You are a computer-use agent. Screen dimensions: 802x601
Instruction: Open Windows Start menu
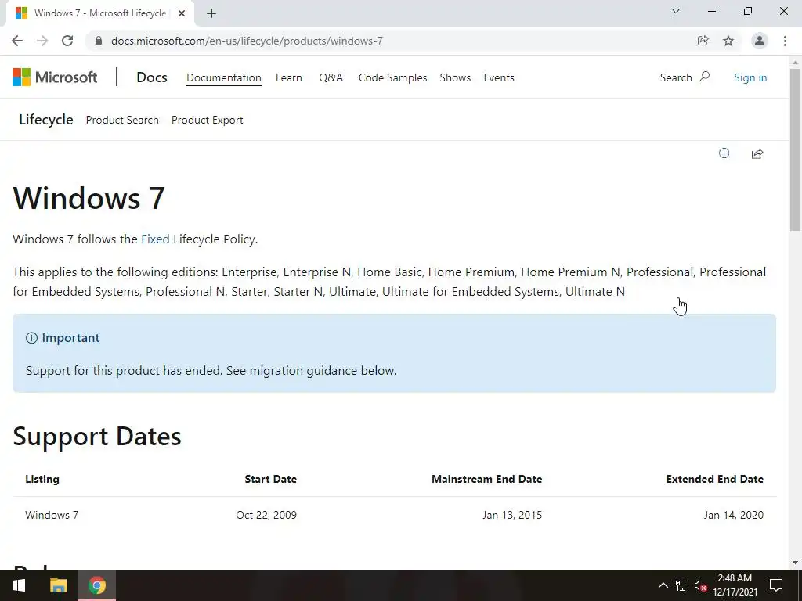click(19, 585)
